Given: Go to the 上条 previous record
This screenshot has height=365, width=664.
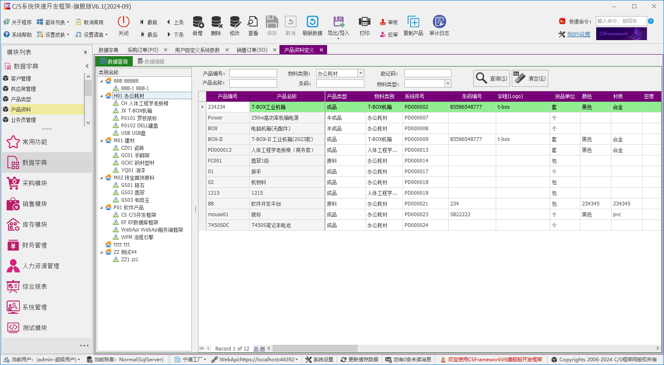Looking at the screenshot, I should pyautogui.click(x=175, y=22).
